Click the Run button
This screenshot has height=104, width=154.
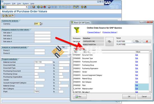pyautogui.click(x=80, y=96)
